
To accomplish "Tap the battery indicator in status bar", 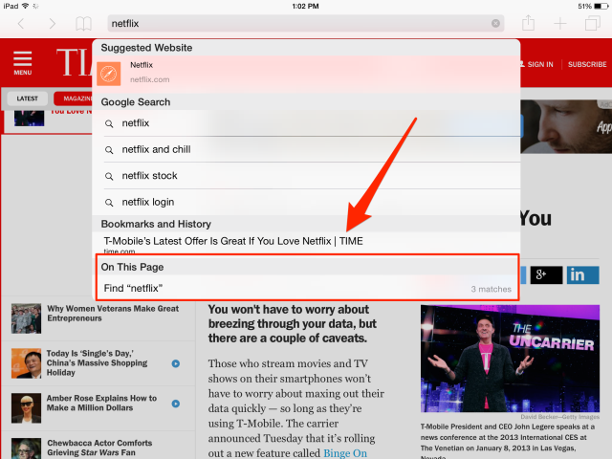I will (601, 7).
